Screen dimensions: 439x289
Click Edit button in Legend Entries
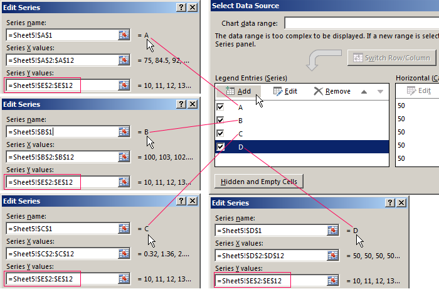click(x=285, y=91)
